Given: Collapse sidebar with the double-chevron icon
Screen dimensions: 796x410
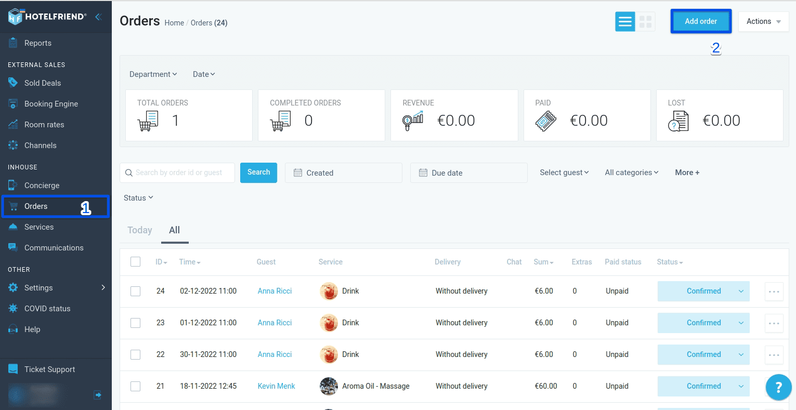Looking at the screenshot, I should pos(98,17).
